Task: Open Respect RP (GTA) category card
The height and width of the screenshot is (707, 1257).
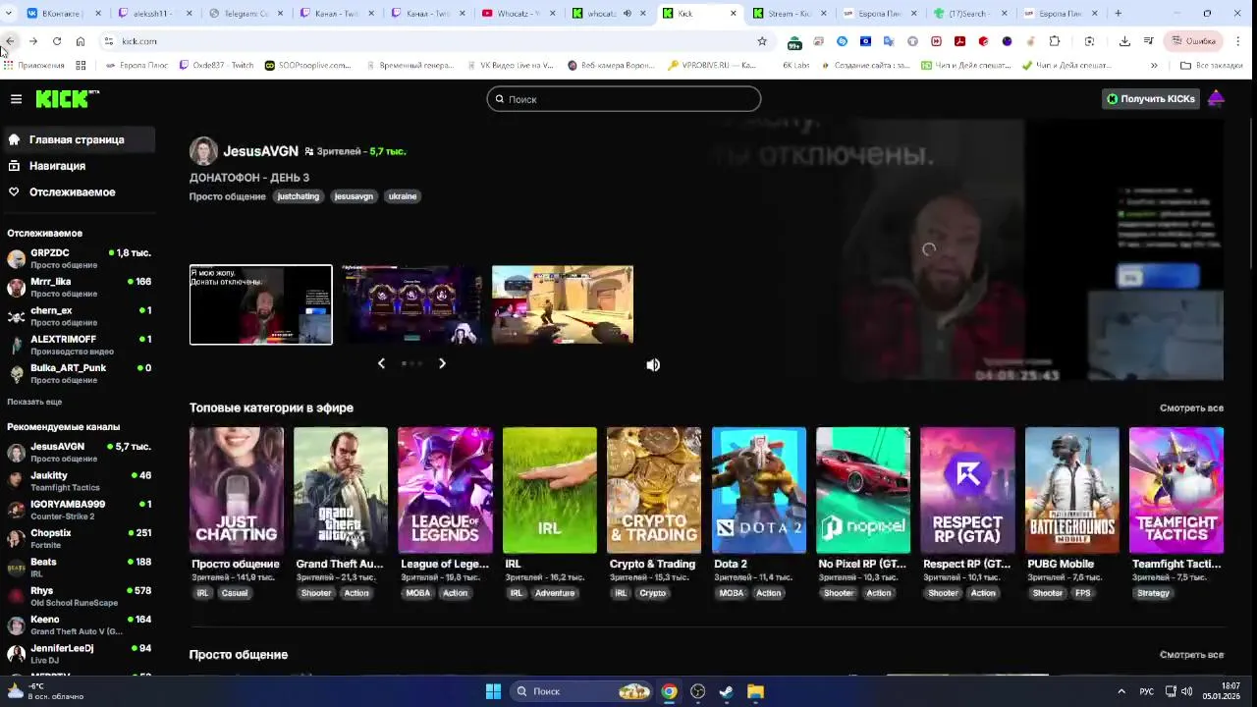Action: click(x=967, y=490)
